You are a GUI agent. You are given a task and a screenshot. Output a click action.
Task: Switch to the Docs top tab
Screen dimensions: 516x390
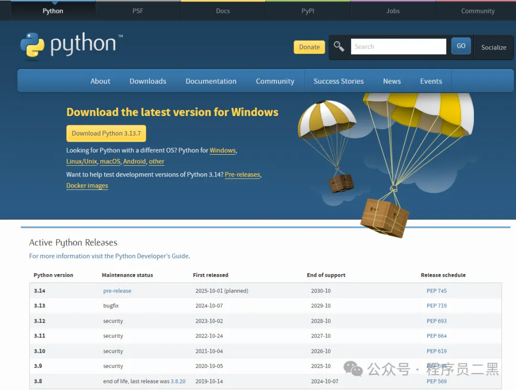click(223, 11)
